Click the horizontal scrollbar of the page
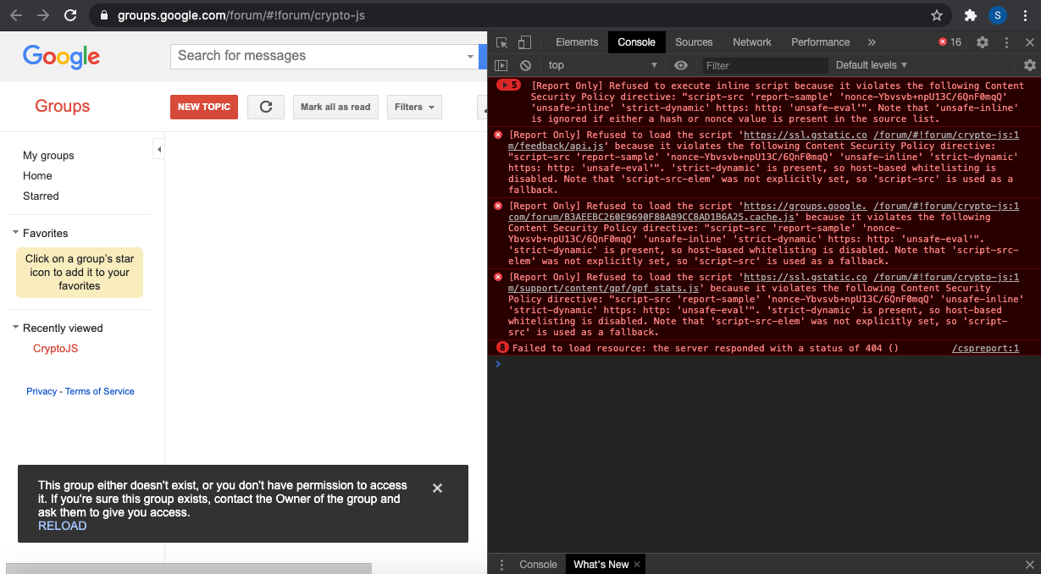 click(190, 568)
